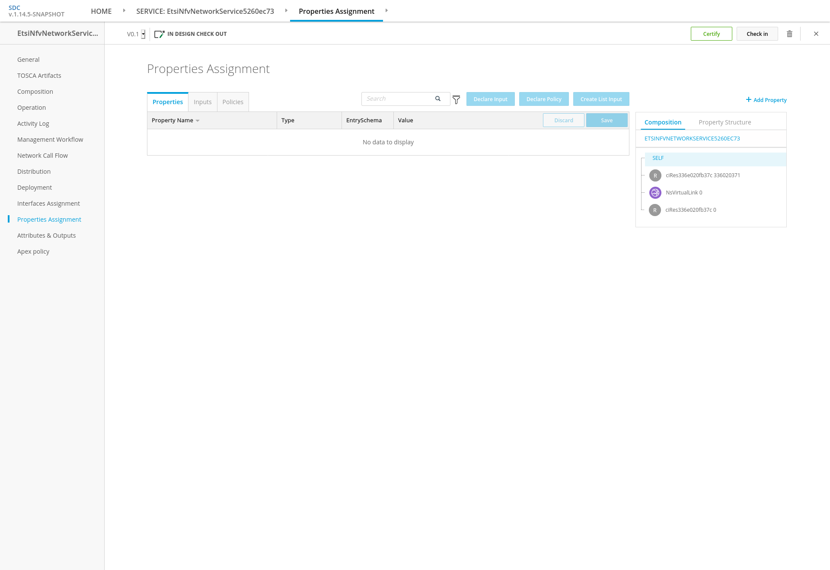Select ciRes336e020fb37c 336020371 resource icon
Viewport: 830px width, 570px height.
coord(655,175)
